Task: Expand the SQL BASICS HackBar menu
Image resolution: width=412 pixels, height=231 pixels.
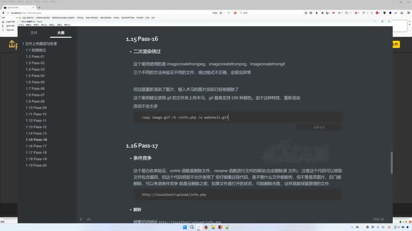Action: (x=28, y=18)
